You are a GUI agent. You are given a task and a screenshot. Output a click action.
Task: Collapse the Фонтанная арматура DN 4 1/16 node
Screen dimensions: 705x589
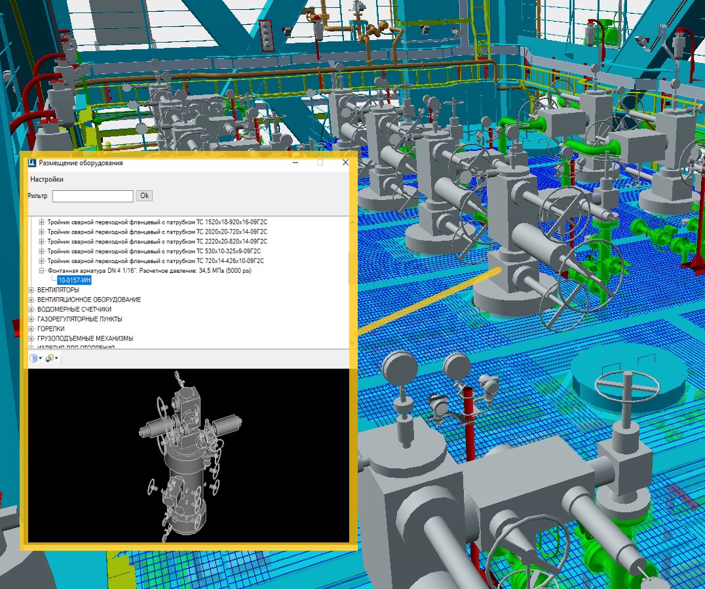point(42,270)
